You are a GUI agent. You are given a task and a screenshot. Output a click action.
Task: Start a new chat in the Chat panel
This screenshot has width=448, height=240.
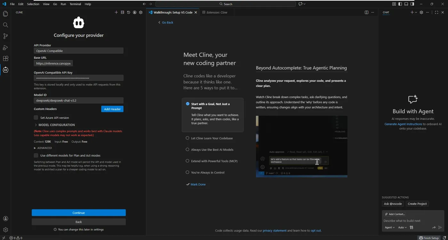pos(412,12)
